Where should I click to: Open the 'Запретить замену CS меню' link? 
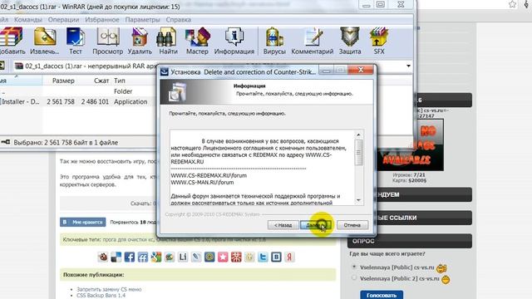109,289
